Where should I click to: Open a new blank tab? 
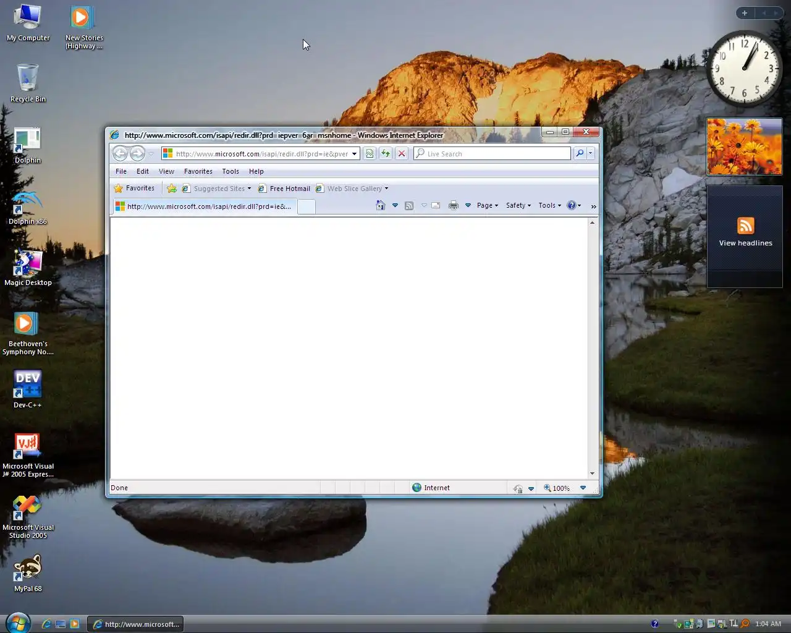[x=306, y=207]
